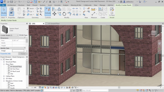This screenshot has width=164, height=92.
Task: Click the Print icon in quick access toolbar
Action: coord(28,2)
